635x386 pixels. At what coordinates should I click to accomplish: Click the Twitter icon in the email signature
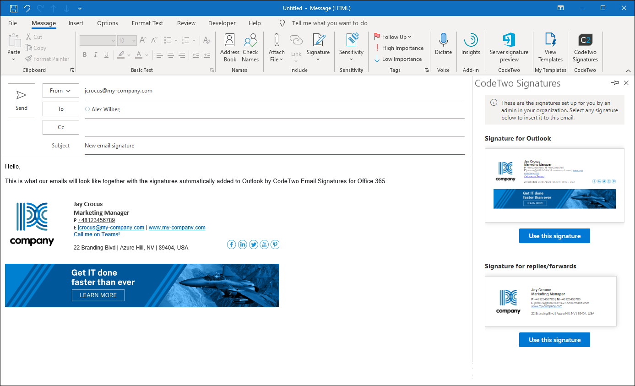tap(254, 245)
